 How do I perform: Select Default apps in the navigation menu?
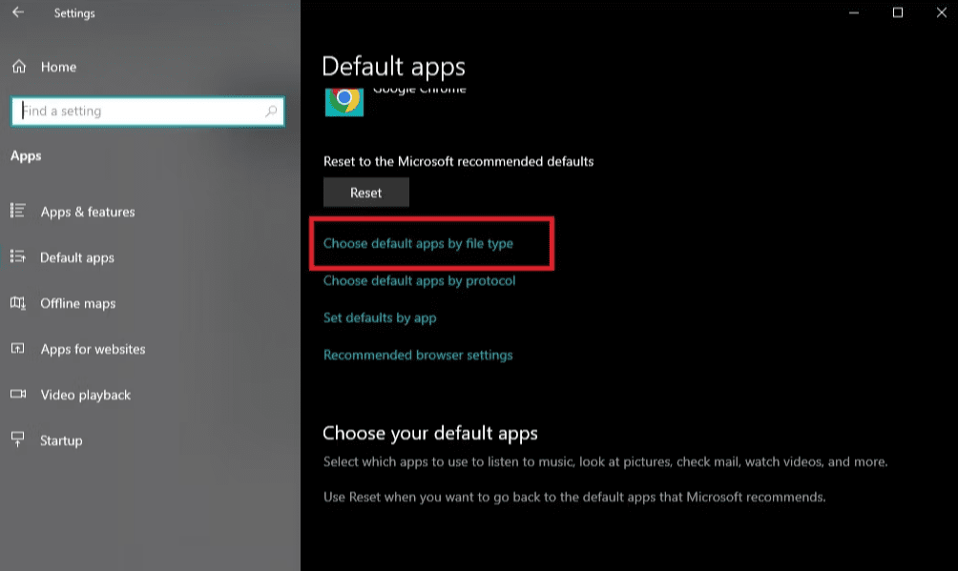click(80, 257)
